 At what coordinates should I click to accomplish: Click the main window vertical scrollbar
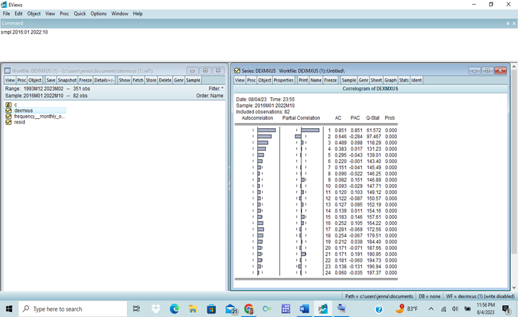[514, 162]
